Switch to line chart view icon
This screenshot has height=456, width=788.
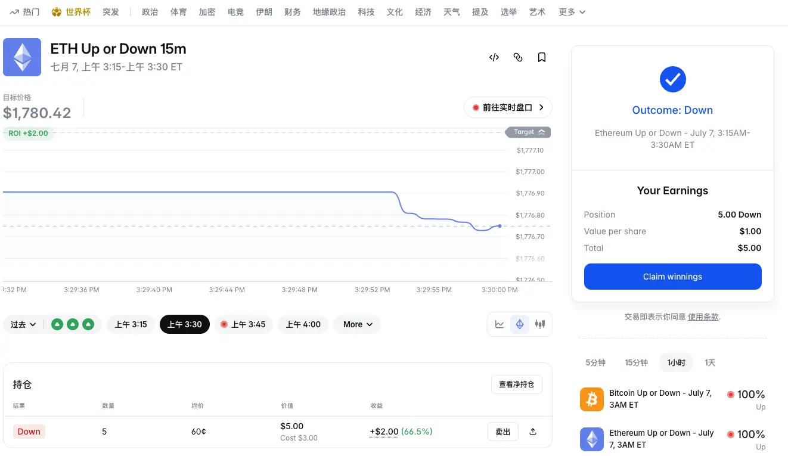click(x=500, y=324)
